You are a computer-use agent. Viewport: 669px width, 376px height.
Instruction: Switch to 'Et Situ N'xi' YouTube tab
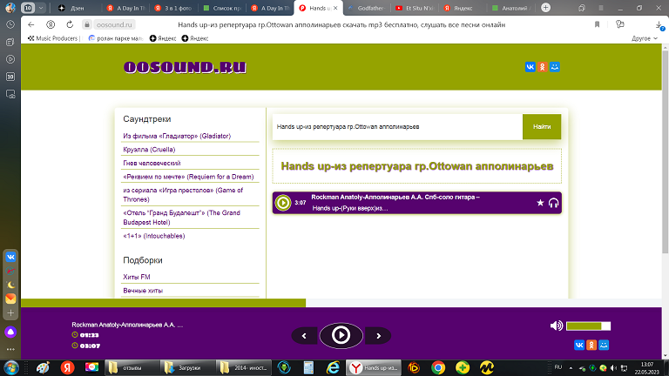[415, 8]
